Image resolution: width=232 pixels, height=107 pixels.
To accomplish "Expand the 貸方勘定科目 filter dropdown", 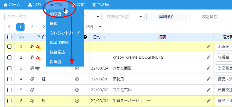I will pyautogui.click(x=124, y=17).
